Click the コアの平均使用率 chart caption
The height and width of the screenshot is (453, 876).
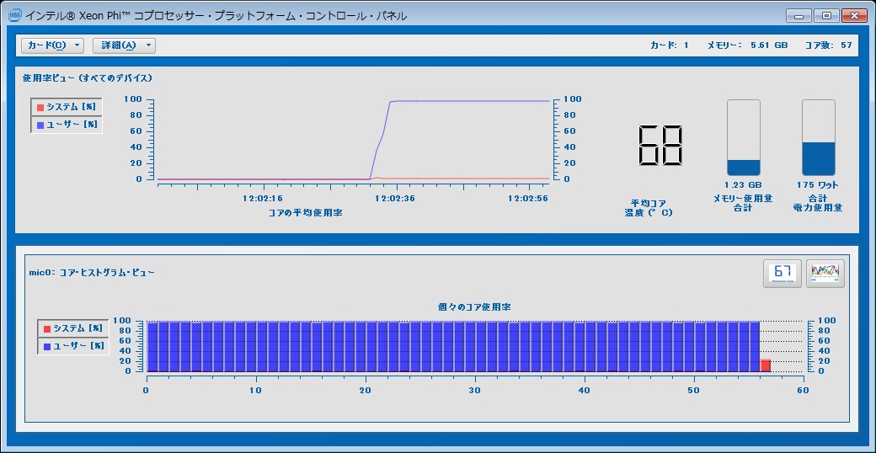click(x=306, y=213)
